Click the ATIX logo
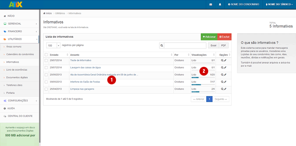Viewport: 296px width, 146px height. click(15, 4)
